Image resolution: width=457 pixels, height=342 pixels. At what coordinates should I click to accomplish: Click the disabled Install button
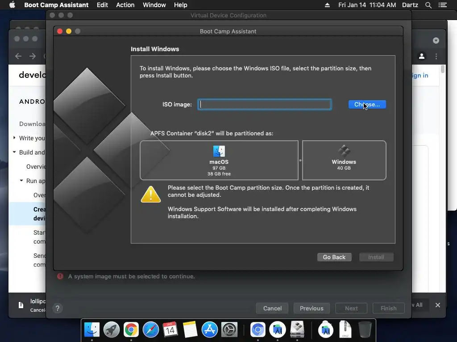point(376,257)
